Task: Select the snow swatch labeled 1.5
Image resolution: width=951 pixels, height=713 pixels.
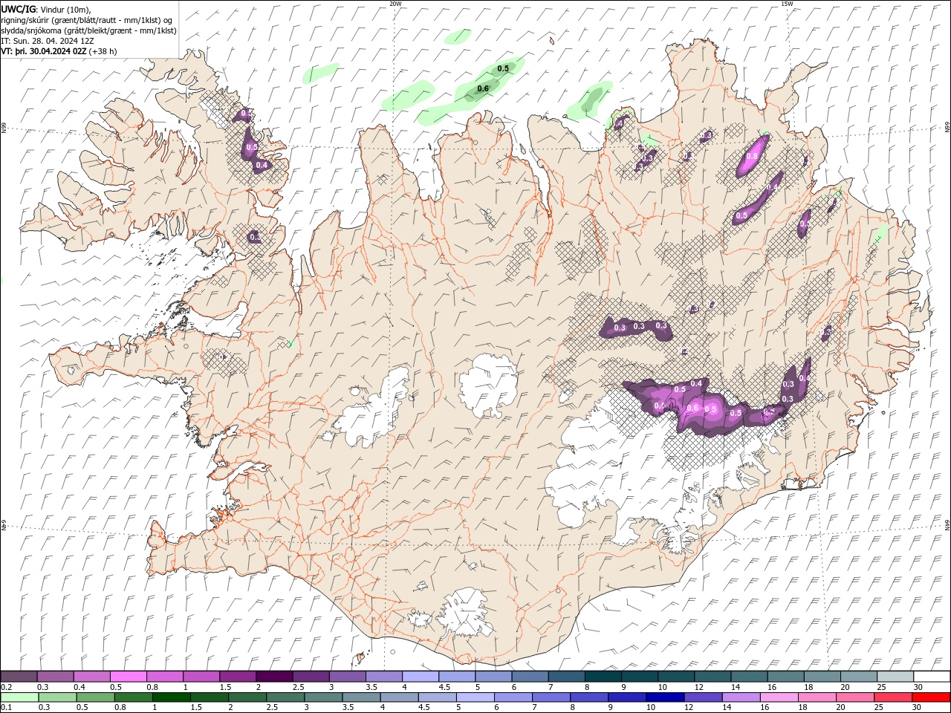Action: 238,677
